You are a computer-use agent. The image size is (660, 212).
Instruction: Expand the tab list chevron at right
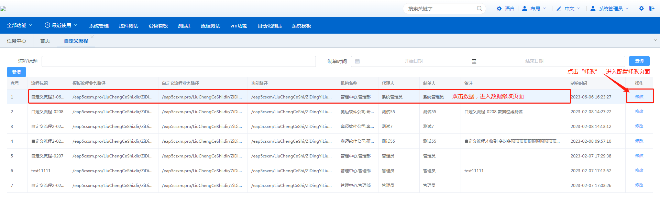click(655, 40)
